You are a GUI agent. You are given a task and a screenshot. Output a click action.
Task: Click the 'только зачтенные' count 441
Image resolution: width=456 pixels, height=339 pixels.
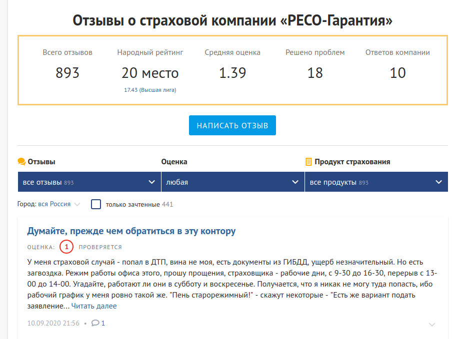(x=167, y=204)
